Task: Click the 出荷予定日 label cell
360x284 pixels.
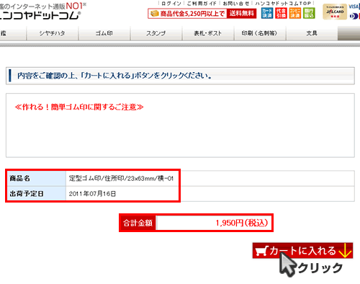Action: coord(37,194)
